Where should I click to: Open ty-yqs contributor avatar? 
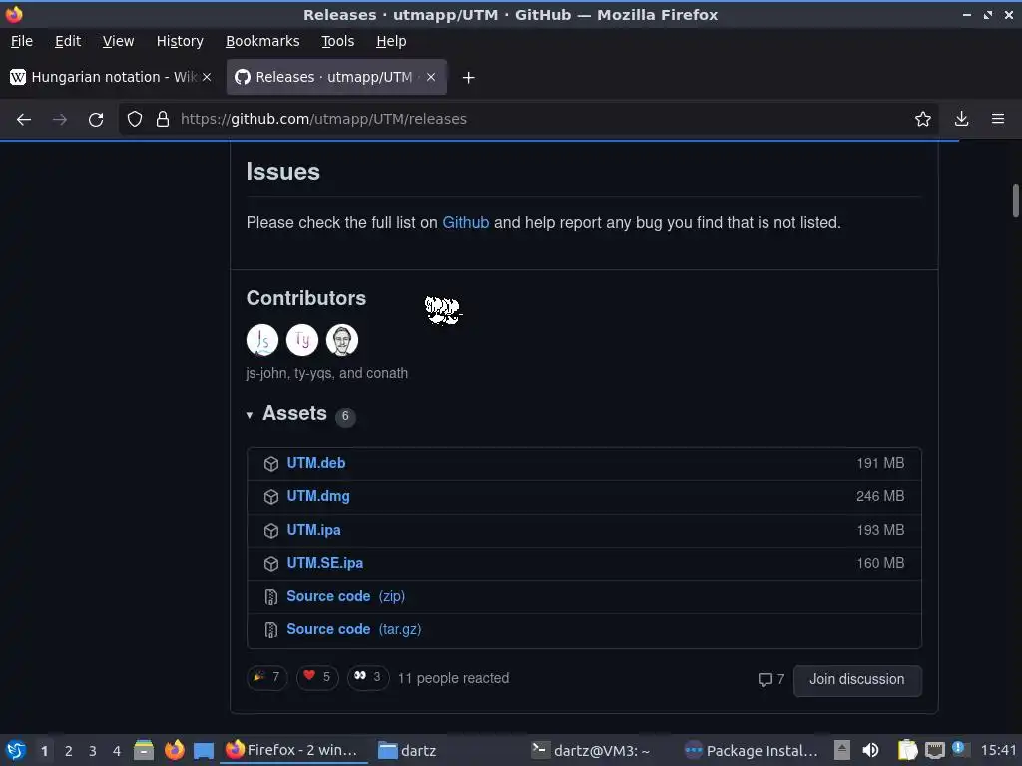tap(302, 340)
